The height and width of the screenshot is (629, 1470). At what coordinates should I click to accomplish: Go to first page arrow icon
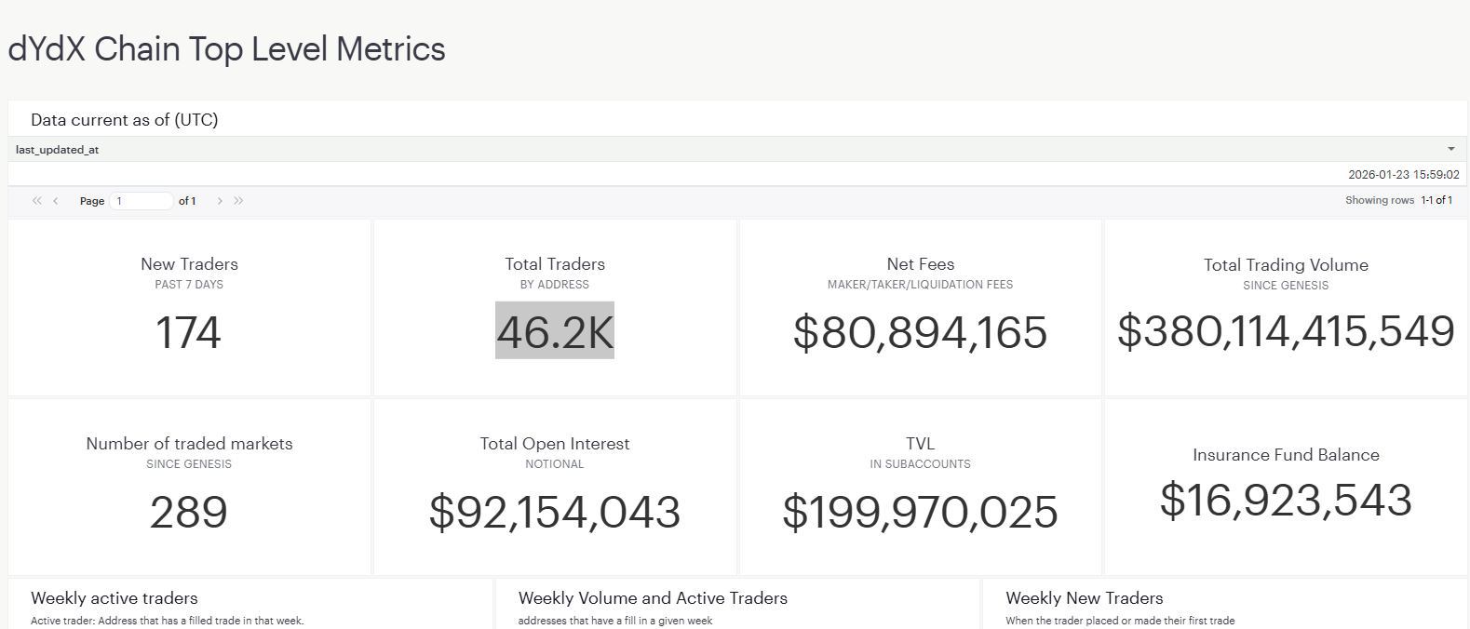(x=37, y=201)
